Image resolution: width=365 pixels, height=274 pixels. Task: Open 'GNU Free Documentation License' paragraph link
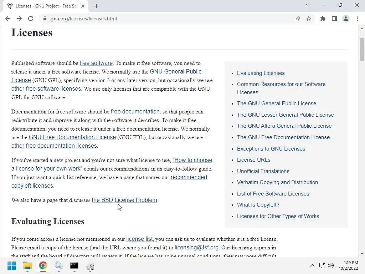[x=72, y=137]
